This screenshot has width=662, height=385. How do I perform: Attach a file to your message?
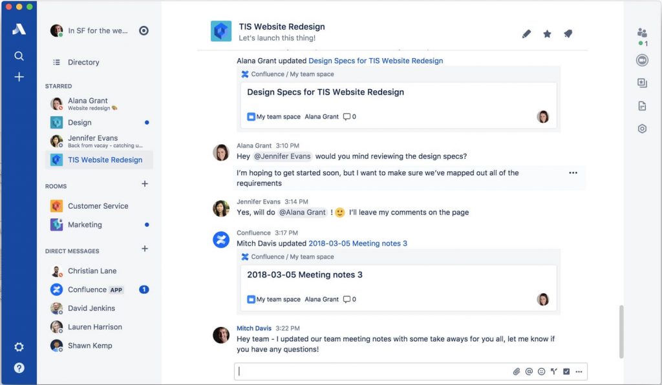[x=516, y=371]
